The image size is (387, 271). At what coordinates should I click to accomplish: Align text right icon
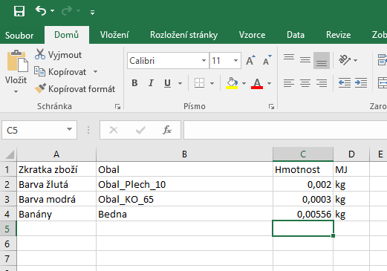322,83
